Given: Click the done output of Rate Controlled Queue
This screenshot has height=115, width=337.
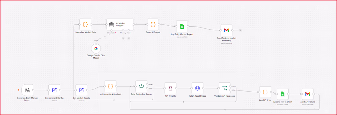Looking at the screenshot, I should (x=147, y=84).
